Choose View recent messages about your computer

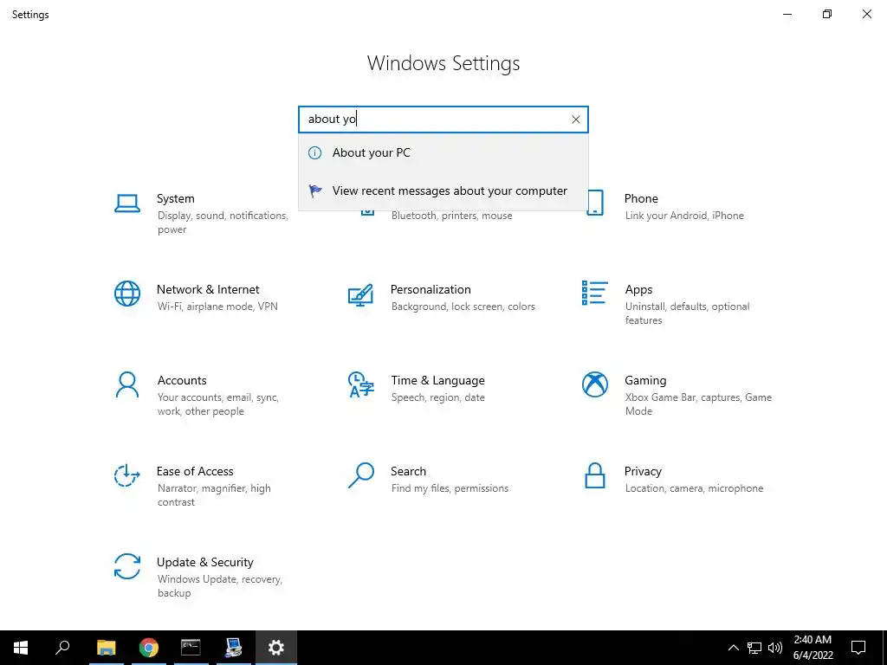click(x=443, y=191)
